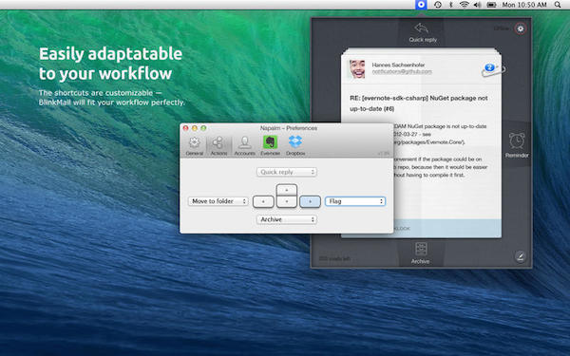This screenshot has height=356, width=570.
Task: Select the highlighted right arrow key button
Action: (310, 201)
